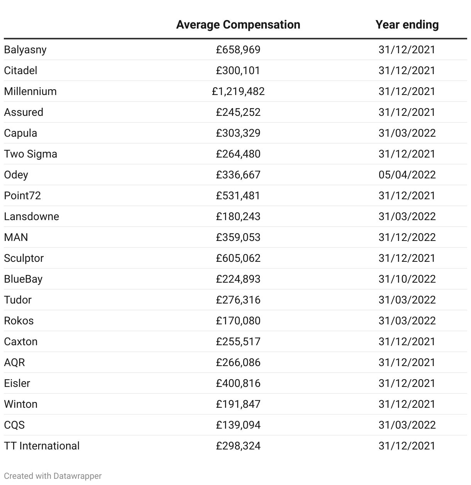This screenshot has width=471, height=485.
Task: Select the Lansdowne row name
Action: 32,217
